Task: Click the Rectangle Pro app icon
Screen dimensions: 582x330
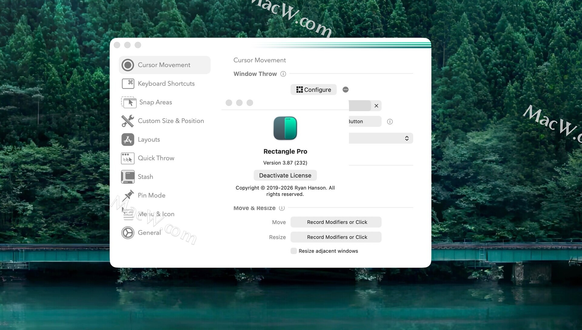Action: click(x=285, y=128)
